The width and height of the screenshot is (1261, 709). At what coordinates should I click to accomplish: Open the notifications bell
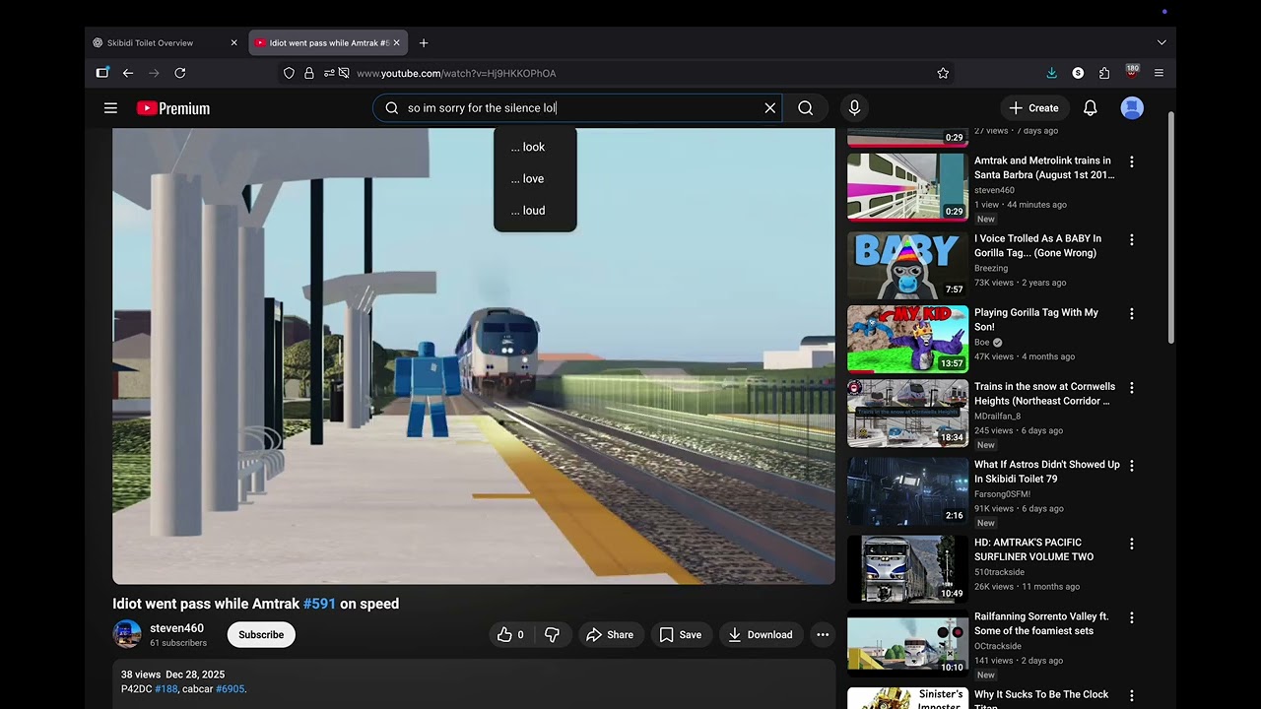pos(1091,108)
